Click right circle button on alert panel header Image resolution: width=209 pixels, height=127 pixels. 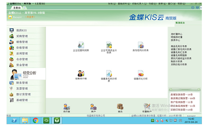point(199,89)
